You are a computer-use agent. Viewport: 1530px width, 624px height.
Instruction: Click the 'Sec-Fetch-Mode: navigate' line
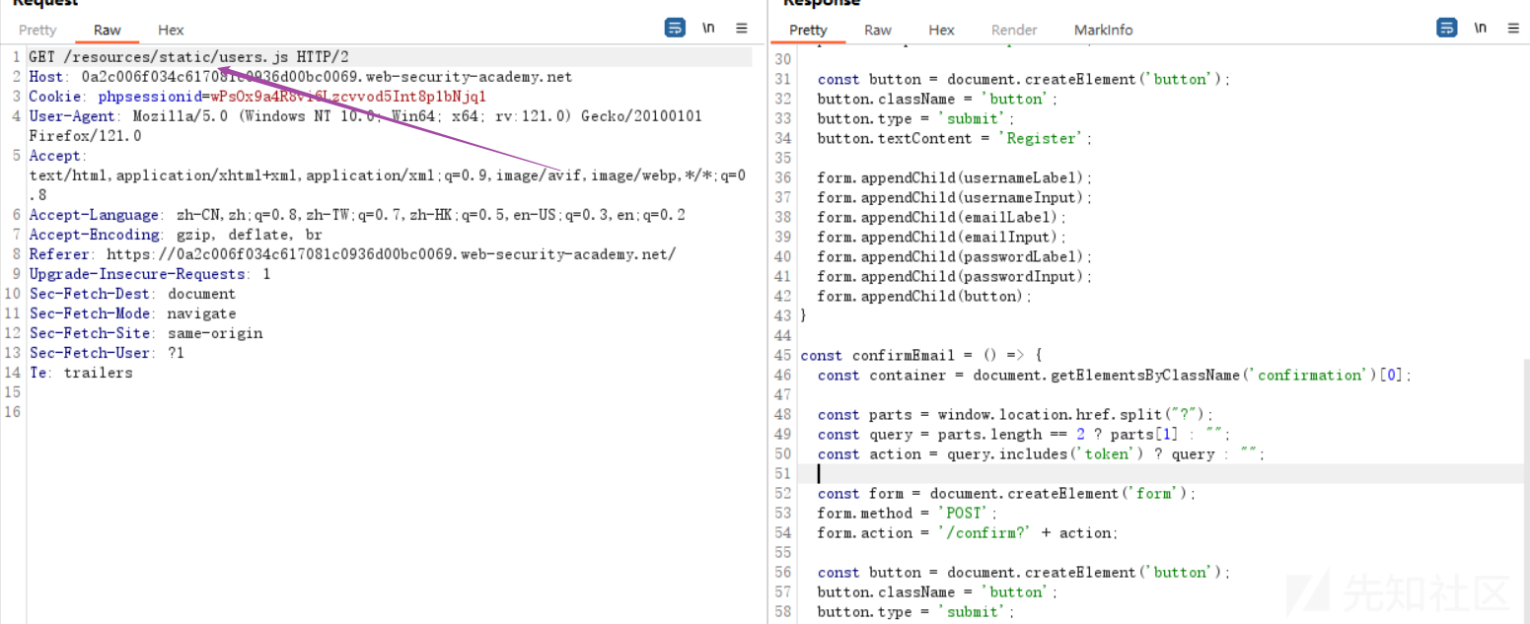(x=132, y=313)
